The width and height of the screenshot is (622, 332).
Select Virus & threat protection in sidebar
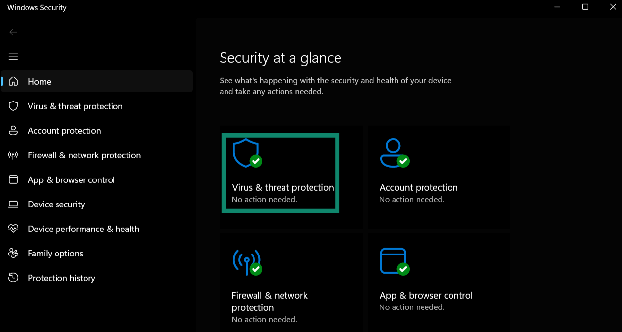point(75,106)
